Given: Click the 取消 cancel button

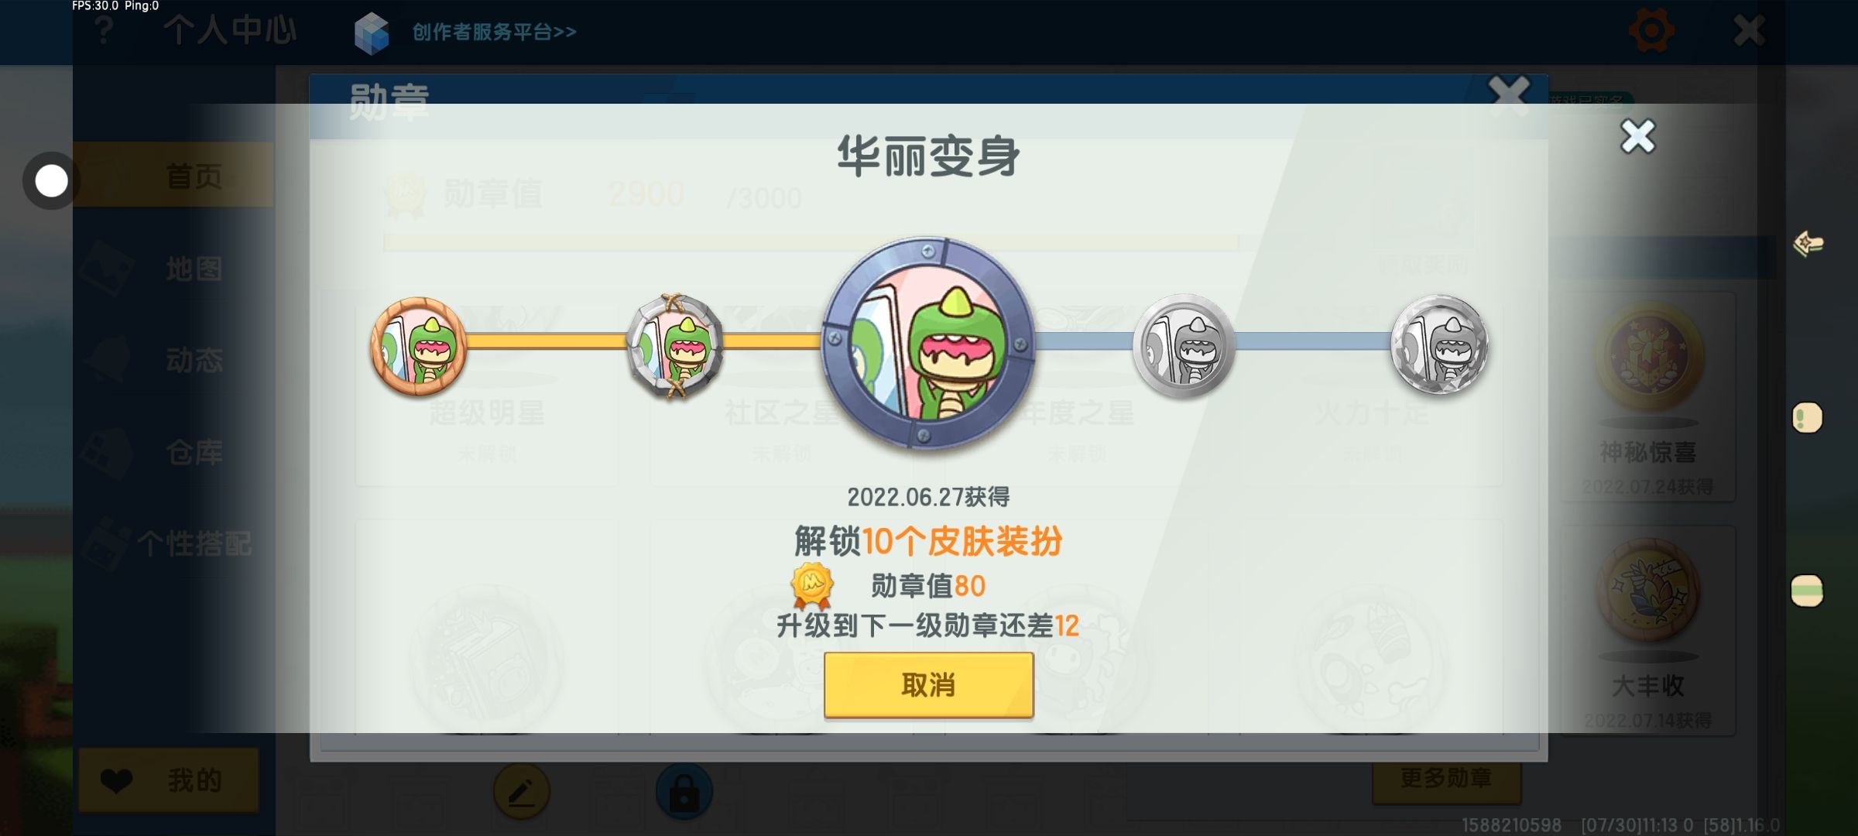Looking at the screenshot, I should (x=928, y=685).
